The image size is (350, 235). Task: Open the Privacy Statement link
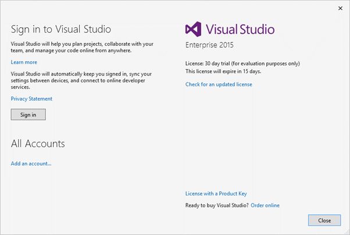point(31,99)
